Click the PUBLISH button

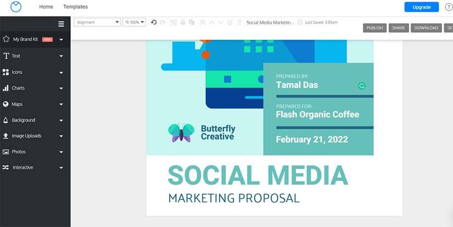(374, 28)
